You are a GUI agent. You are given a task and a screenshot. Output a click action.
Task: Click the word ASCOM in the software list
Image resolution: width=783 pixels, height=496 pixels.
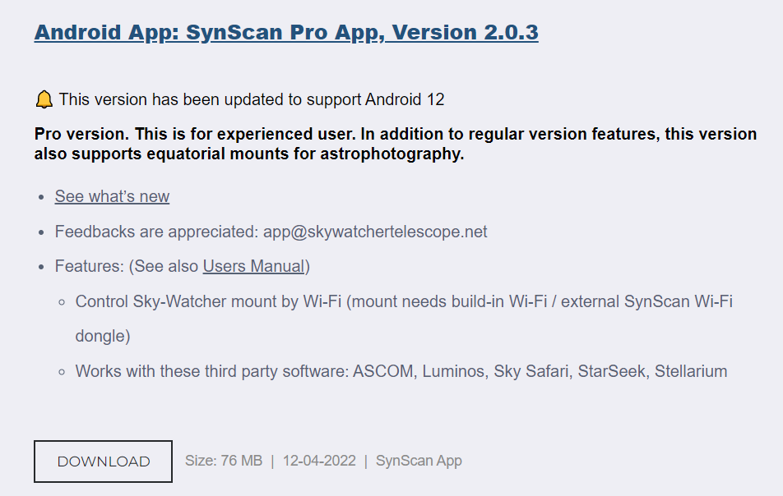(383, 371)
